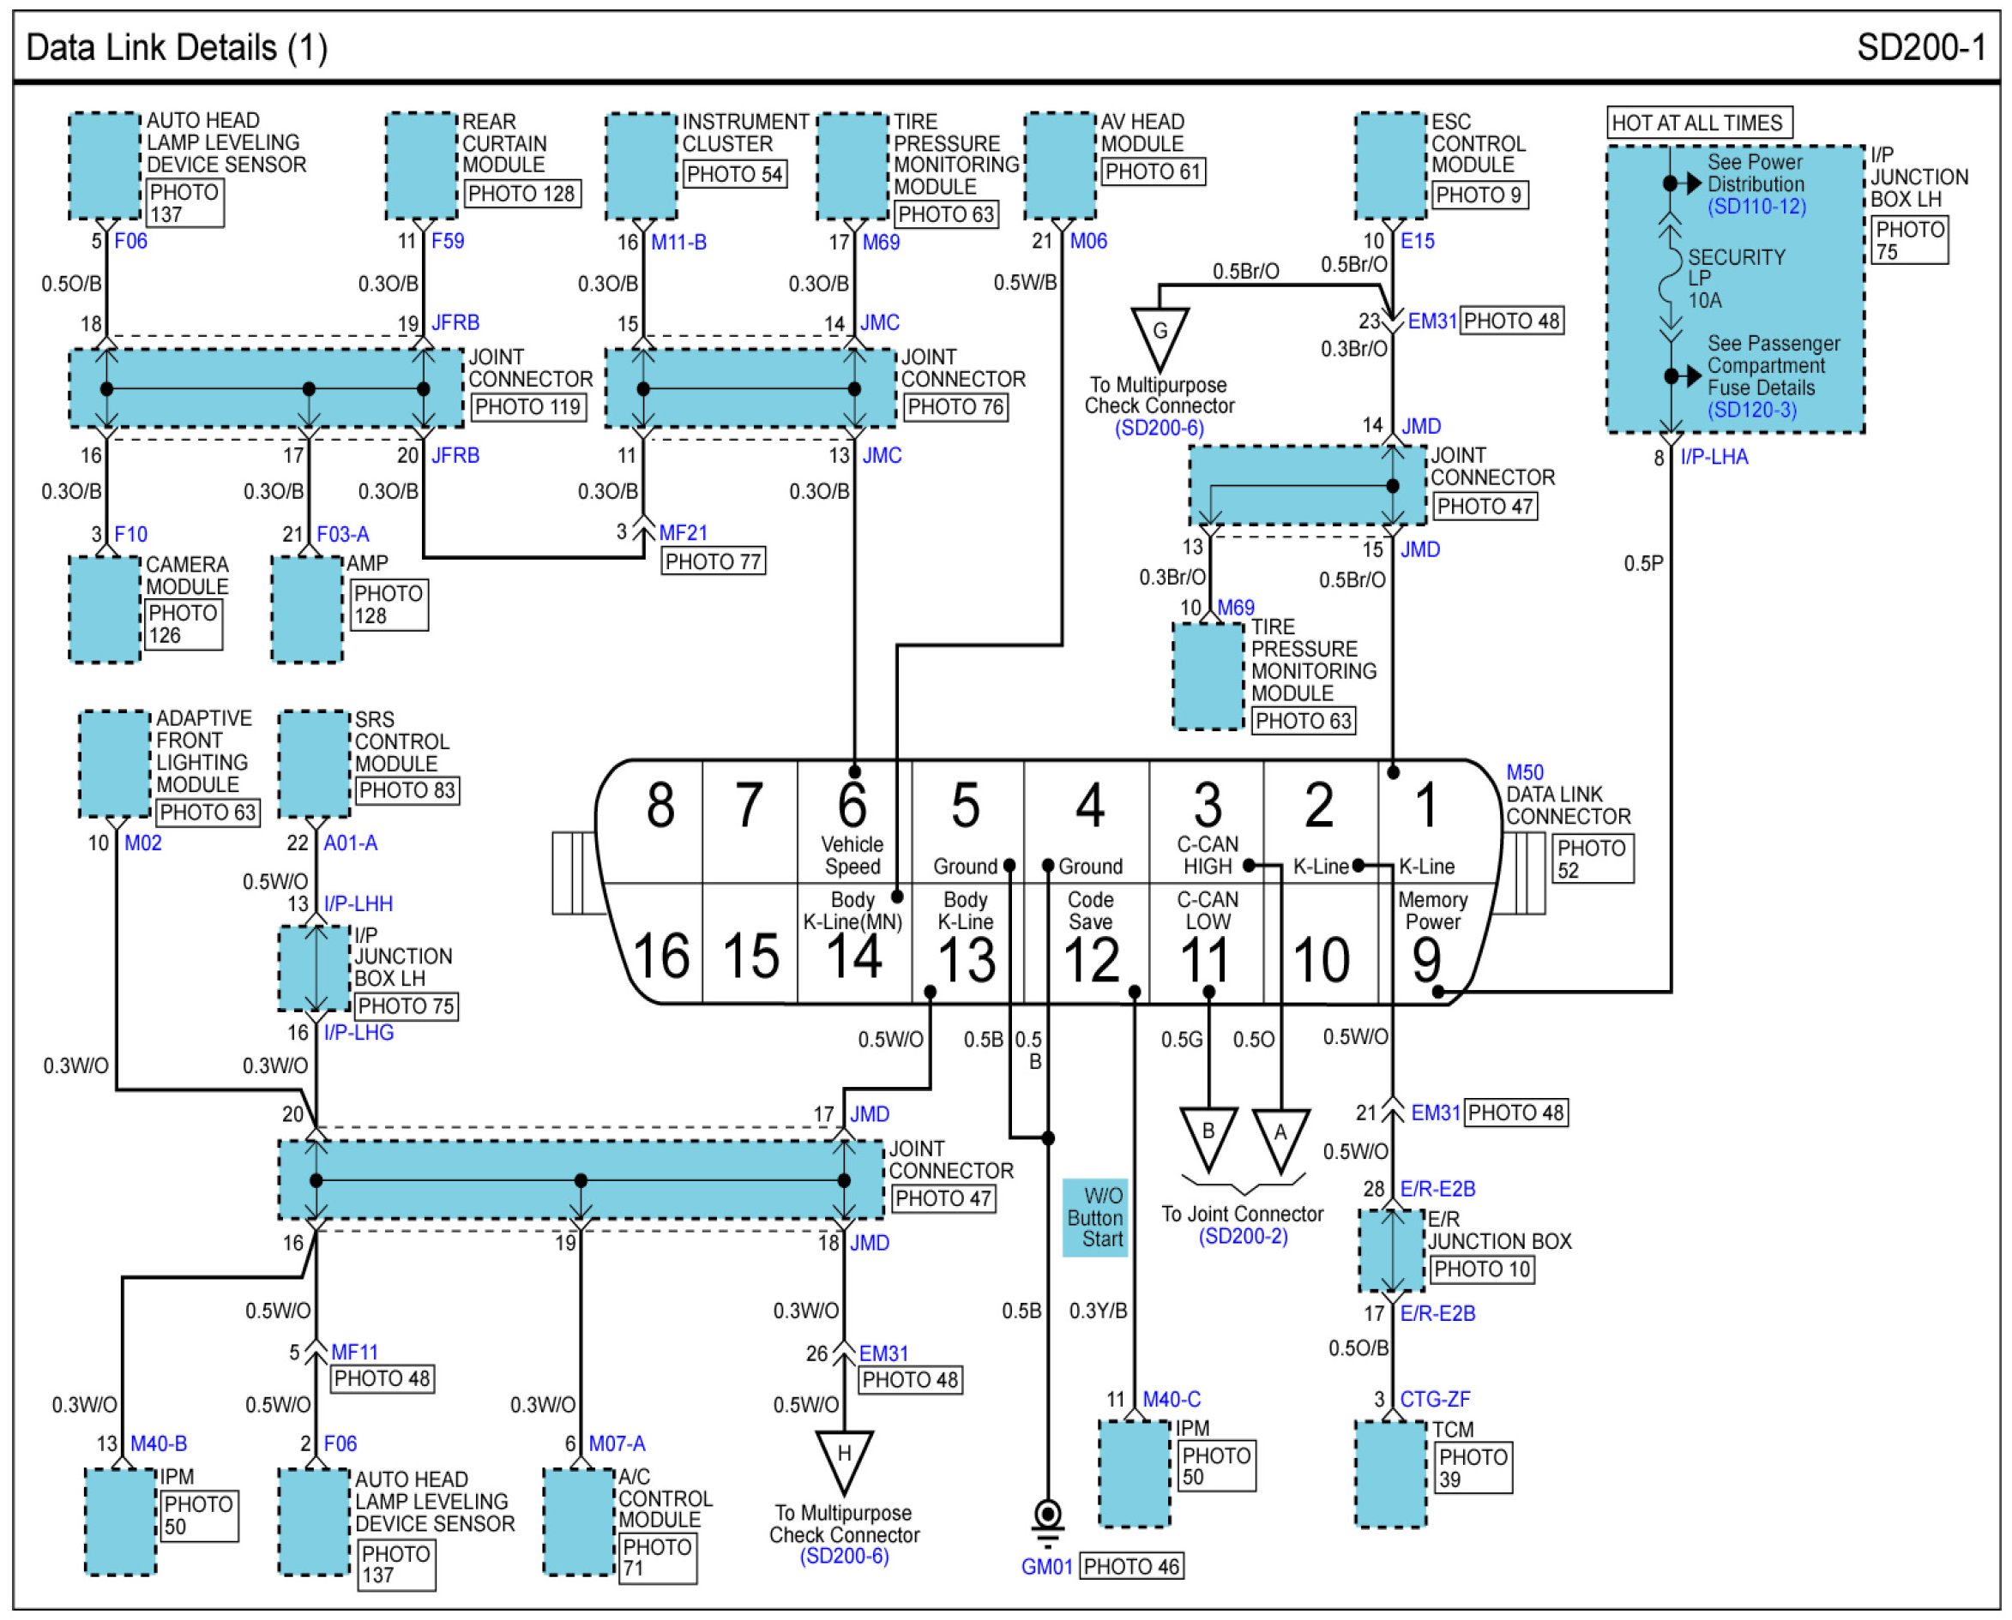Viewport: 2012px width, 1620px height.
Task: Open the SD120-3 fuse details link
Action: (x=1751, y=411)
